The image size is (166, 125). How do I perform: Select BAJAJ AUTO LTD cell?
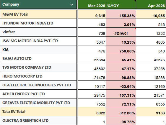point(38,59)
